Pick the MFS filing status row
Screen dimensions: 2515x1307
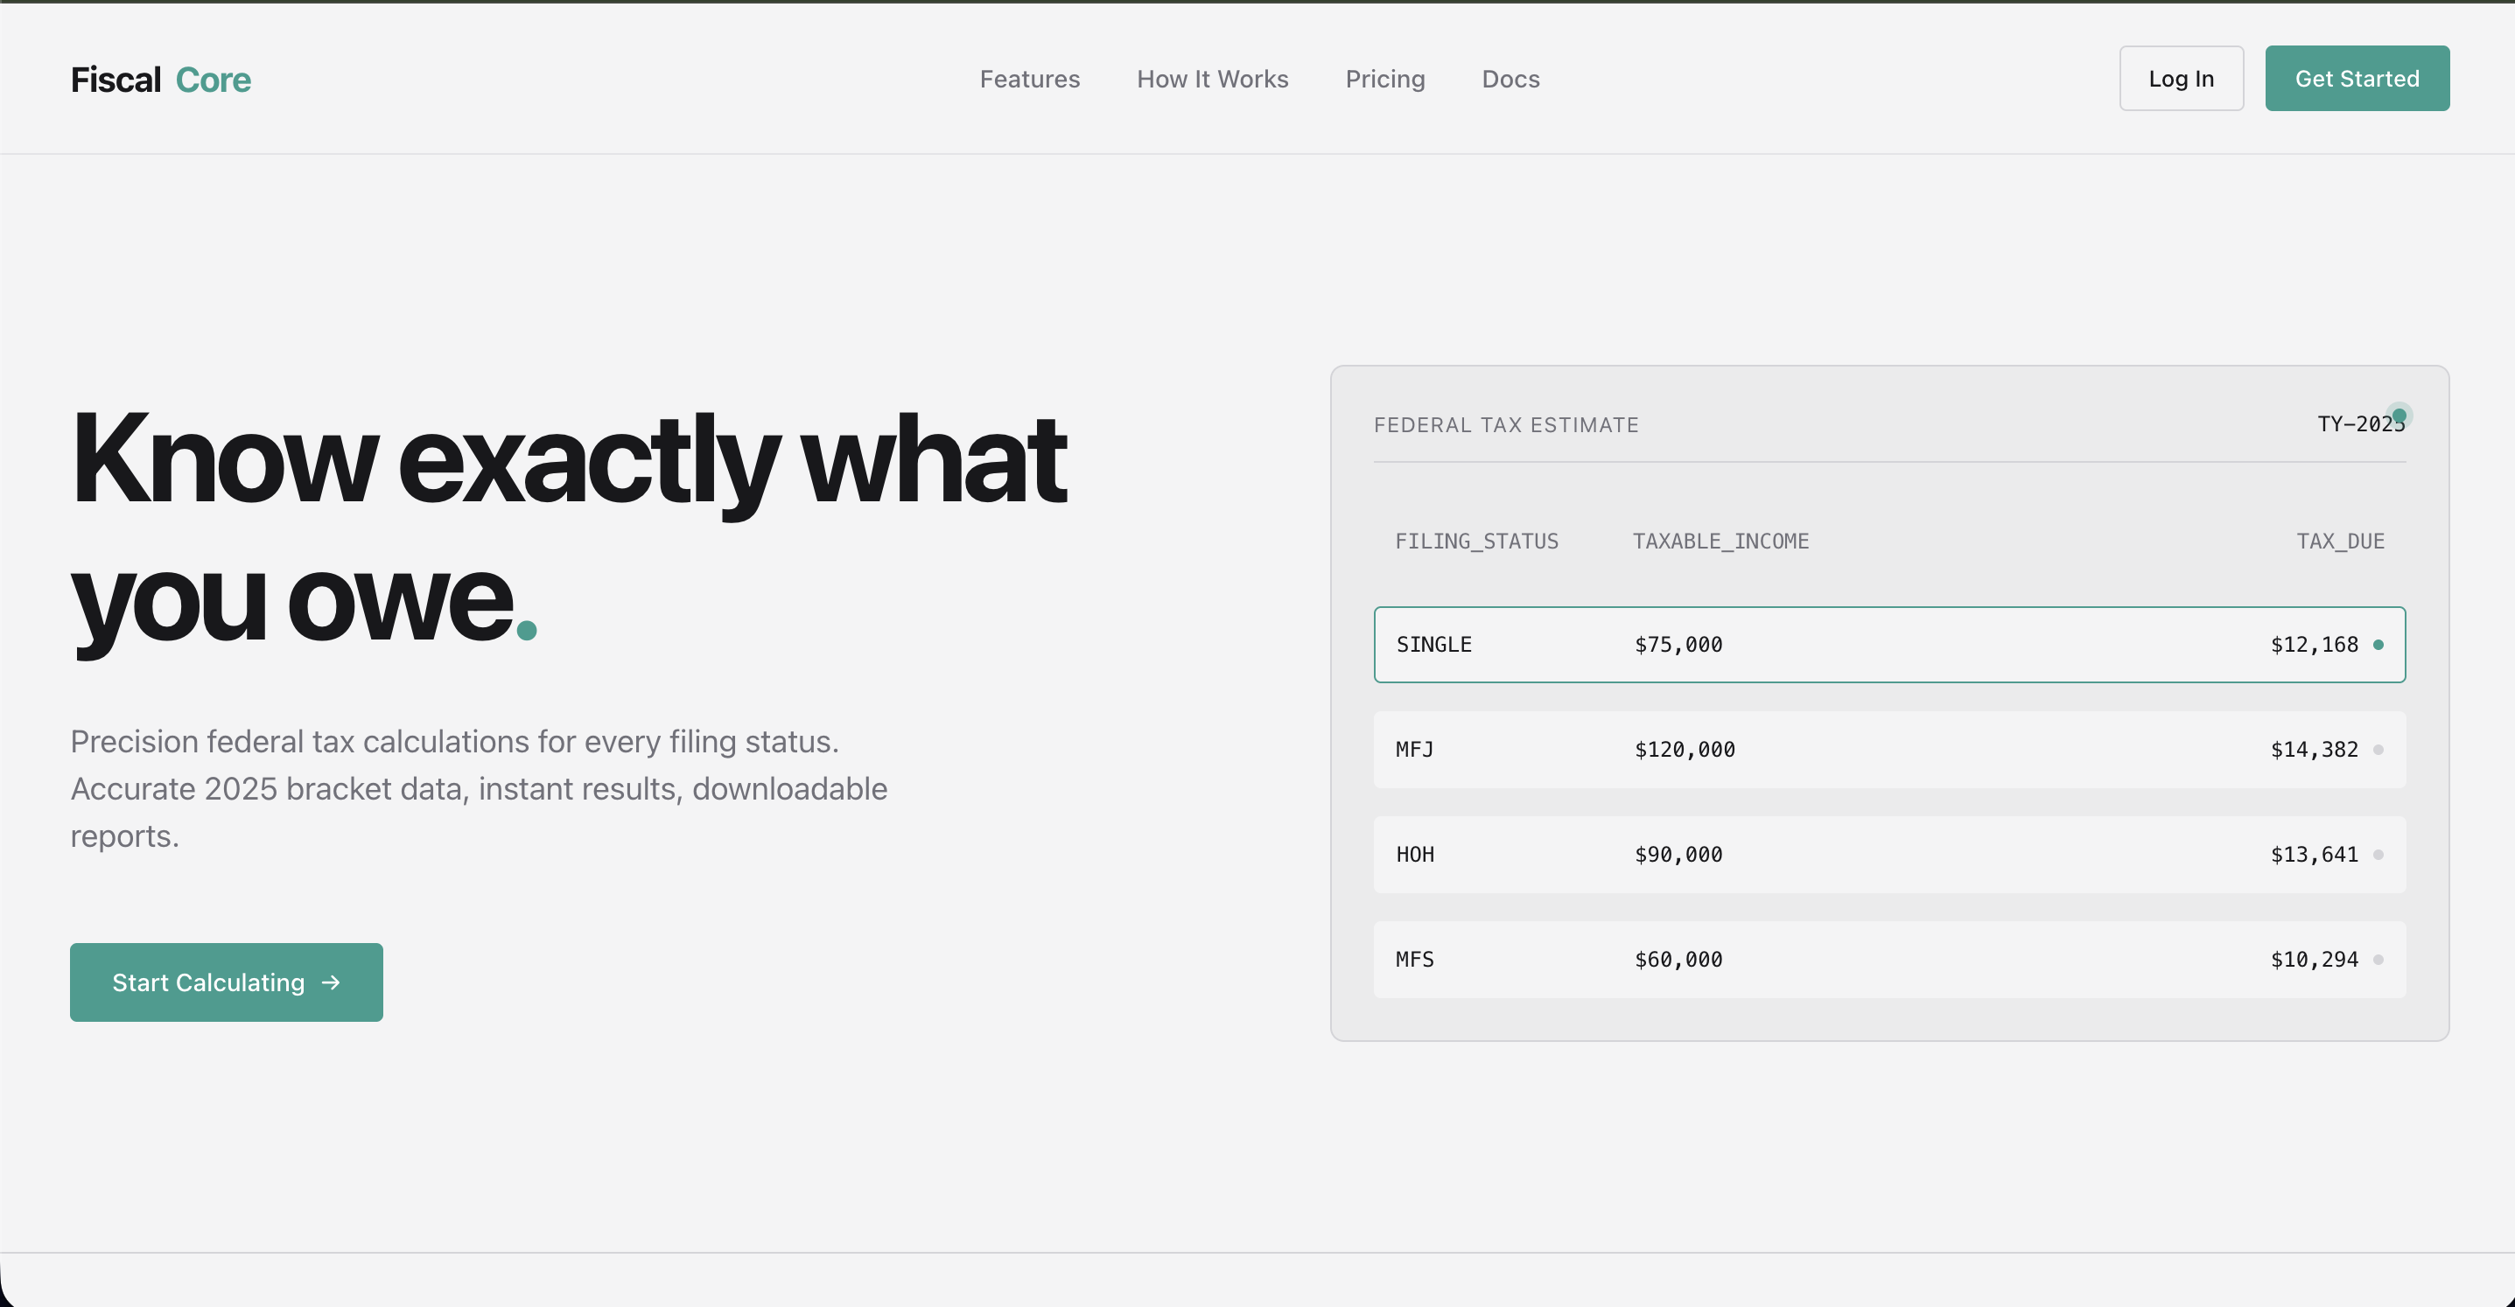1889,960
